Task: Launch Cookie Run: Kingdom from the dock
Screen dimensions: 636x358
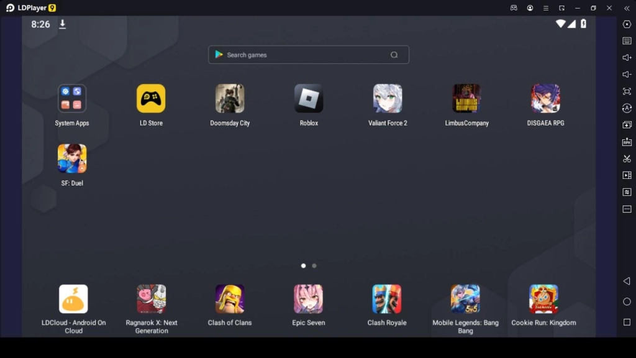Action: (543, 299)
